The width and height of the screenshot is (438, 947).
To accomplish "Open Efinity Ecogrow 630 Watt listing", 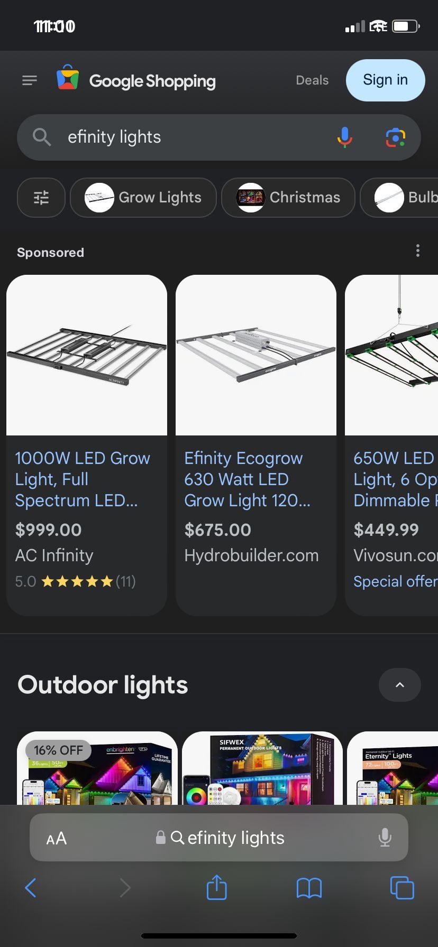I will pyautogui.click(x=247, y=479).
